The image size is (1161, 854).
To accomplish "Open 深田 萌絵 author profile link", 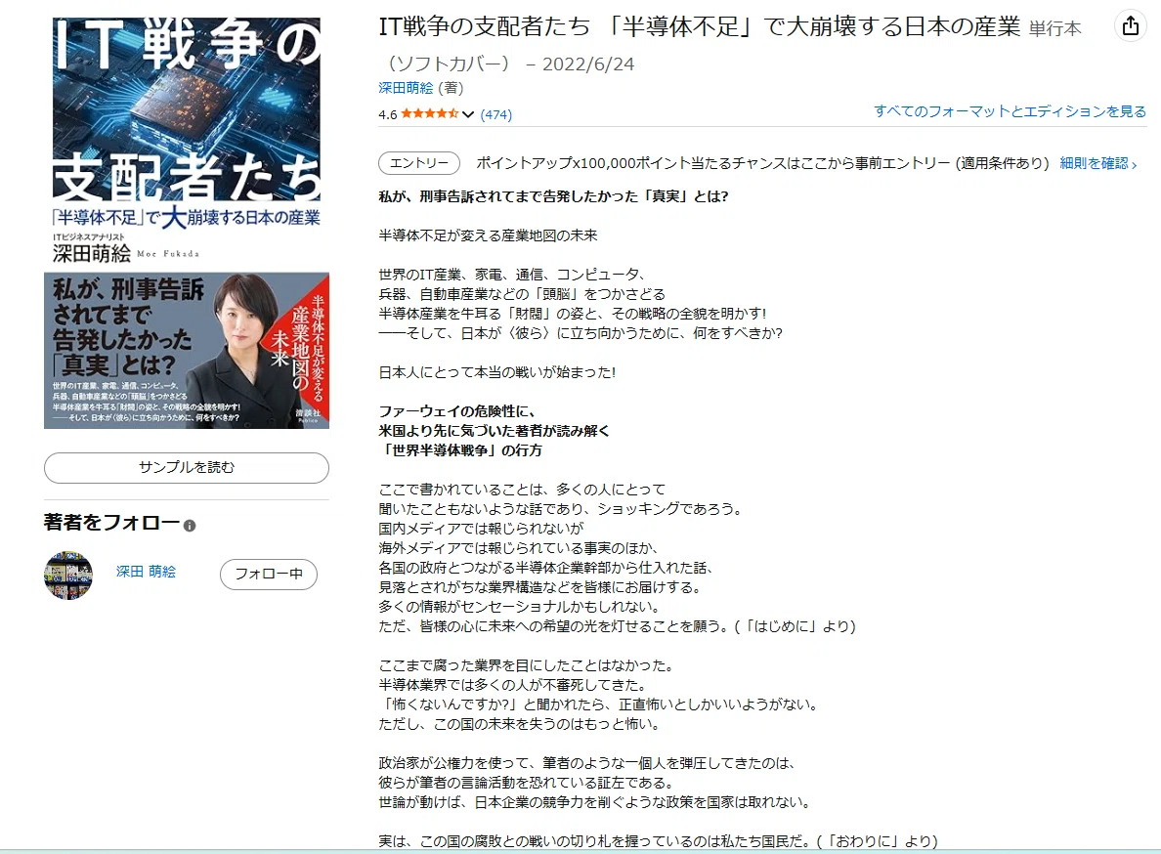I will (146, 572).
